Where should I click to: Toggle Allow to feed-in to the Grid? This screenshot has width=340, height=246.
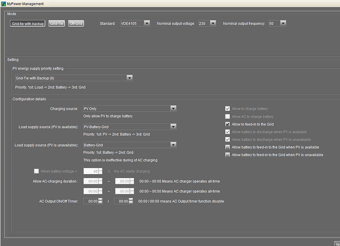pyautogui.click(x=227, y=124)
